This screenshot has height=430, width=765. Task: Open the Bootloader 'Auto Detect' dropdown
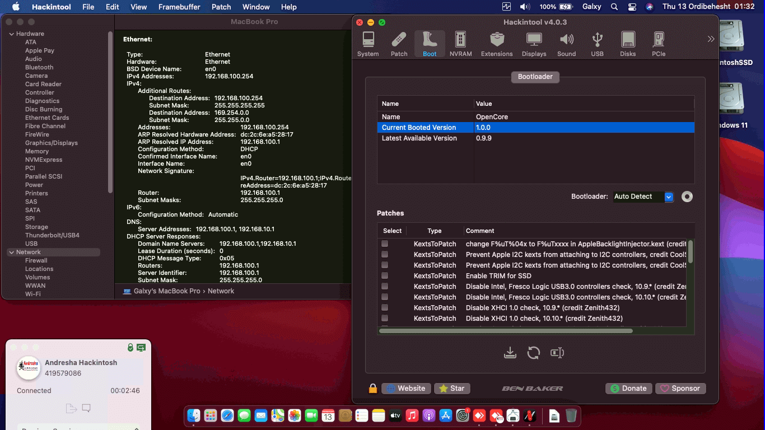click(643, 197)
